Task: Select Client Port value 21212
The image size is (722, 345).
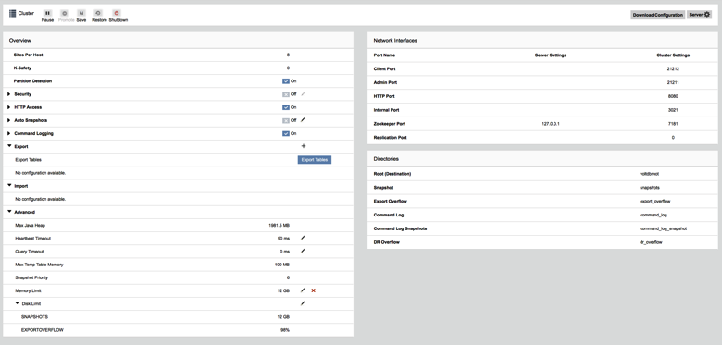Action: 673,69
